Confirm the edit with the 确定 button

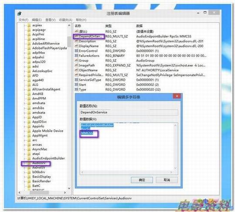[142, 180]
